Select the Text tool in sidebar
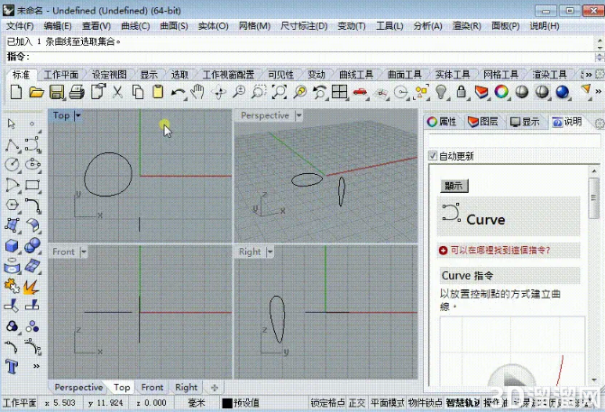This screenshot has height=412, width=605. tap(12, 366)
